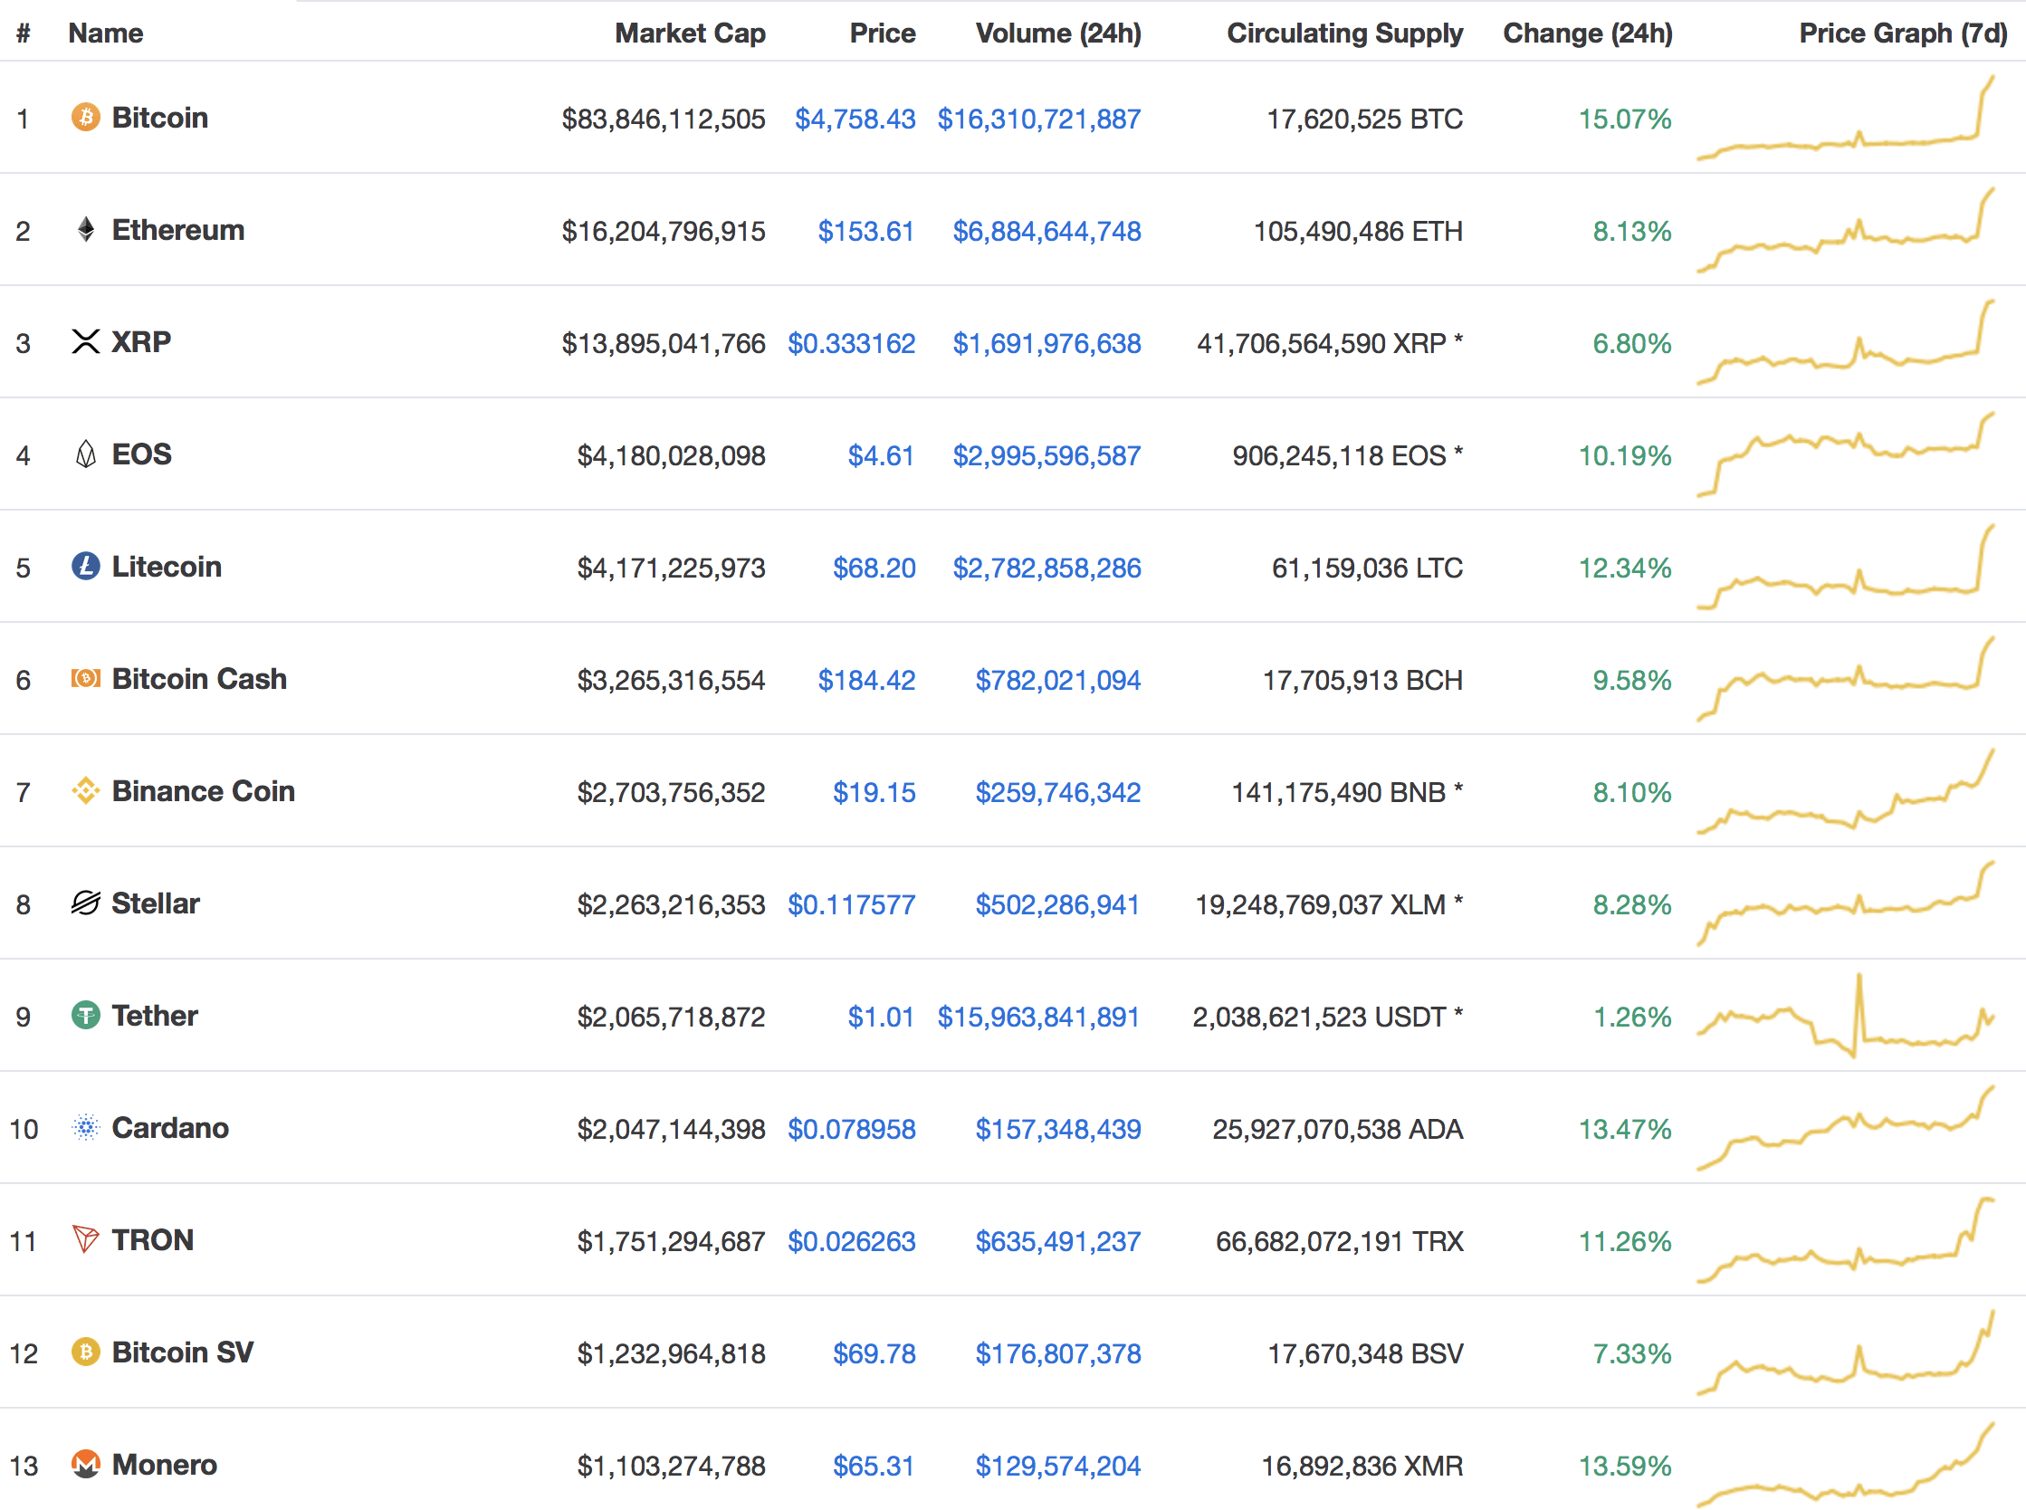Sort table by Market Cap column
The image size is (2026, 1510).
[x=690, y=33]
